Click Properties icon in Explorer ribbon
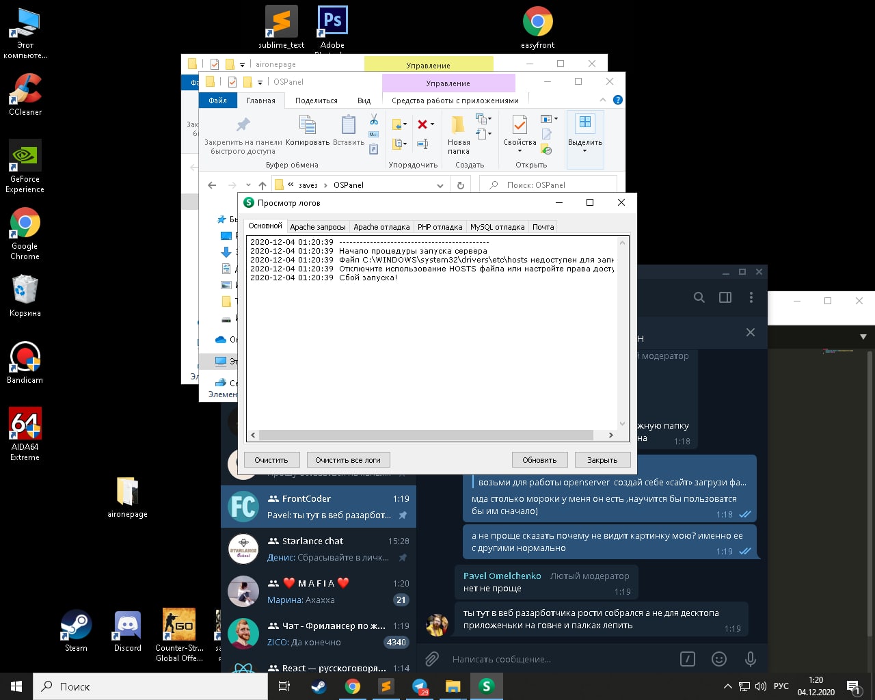 [520, 124]
